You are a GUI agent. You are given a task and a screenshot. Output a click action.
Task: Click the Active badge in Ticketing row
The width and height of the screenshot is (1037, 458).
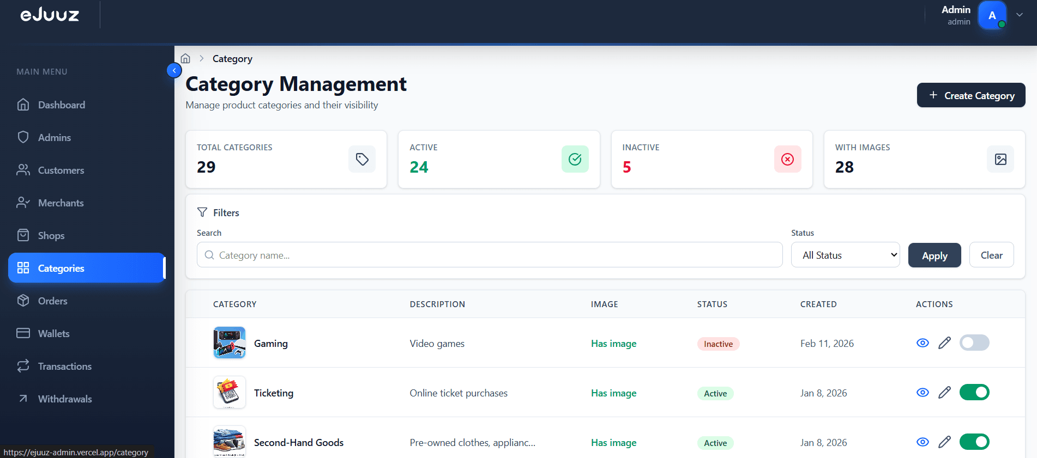click(715, 393)
